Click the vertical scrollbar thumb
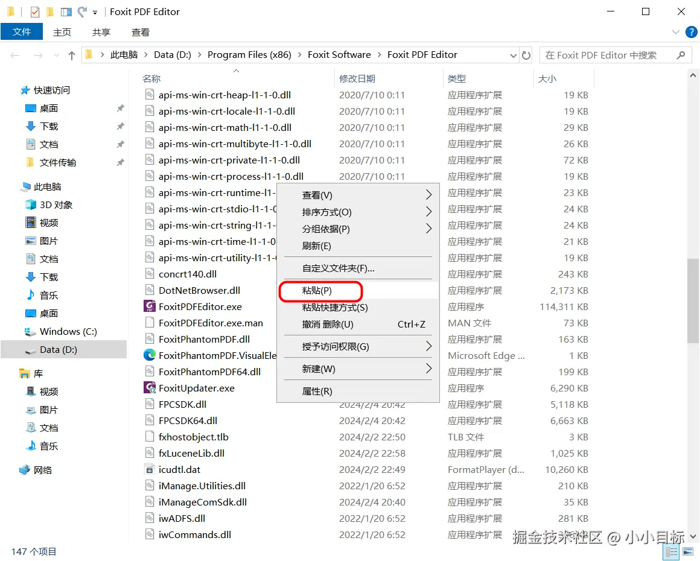This screenshot has width=700, height=561. 693,301
